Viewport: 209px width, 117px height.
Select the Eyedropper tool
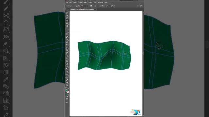[x=67, y=66]
